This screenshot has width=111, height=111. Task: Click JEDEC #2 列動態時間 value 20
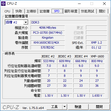tap(49, 81)
